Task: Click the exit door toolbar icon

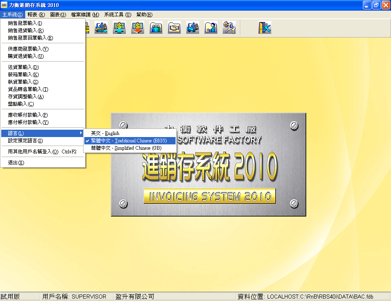Action: tap(265, 27)
